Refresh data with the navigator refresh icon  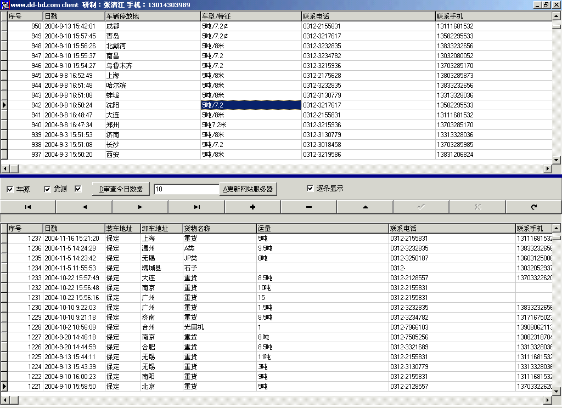(533, 207)
